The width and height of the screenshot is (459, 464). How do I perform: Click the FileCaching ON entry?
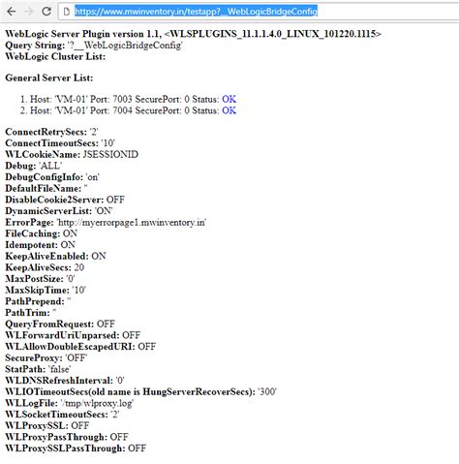[42, 233]
